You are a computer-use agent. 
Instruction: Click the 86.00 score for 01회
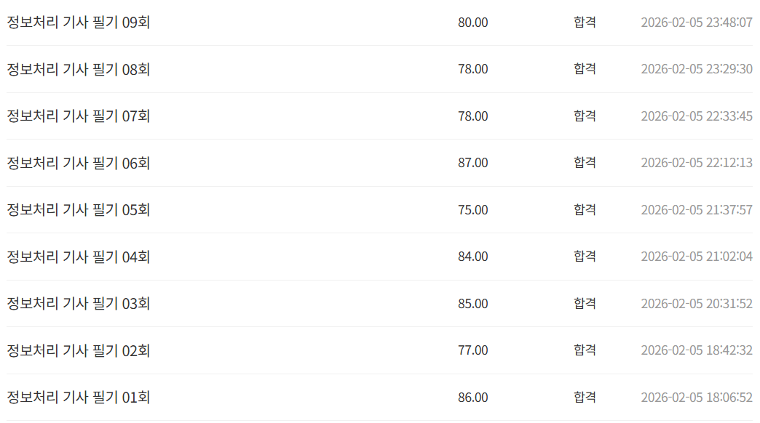pos(473,398)
